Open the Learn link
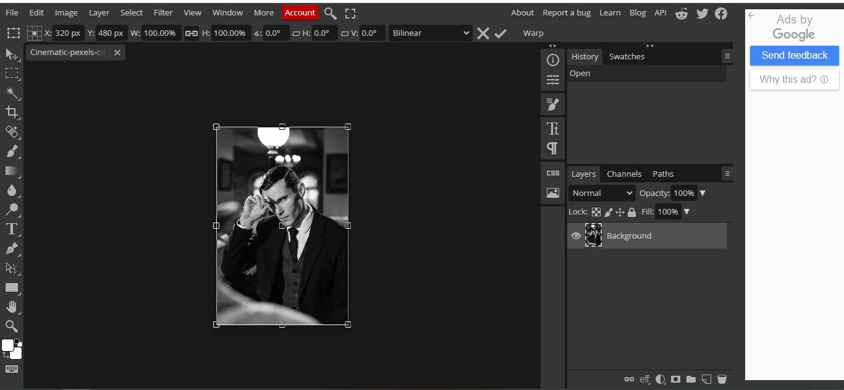Viewport: 844px width, 390px height. point(610,12)
